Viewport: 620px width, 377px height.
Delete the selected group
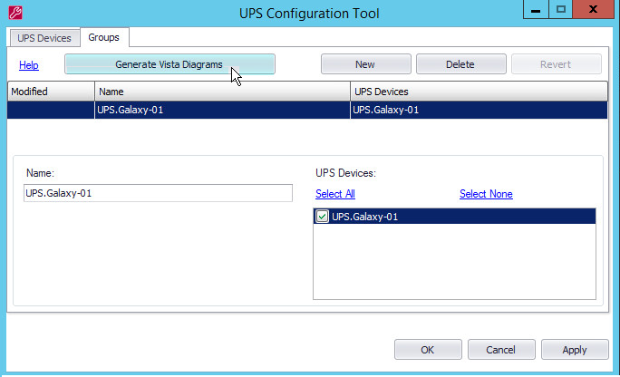tap(460, 64)
